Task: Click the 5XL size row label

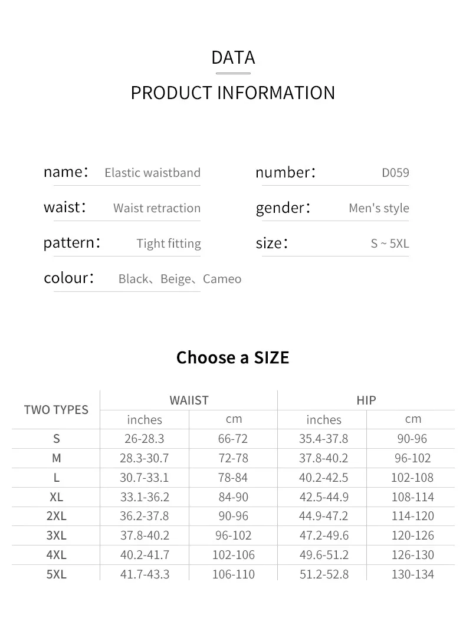Action: click(x=57, y=574)
